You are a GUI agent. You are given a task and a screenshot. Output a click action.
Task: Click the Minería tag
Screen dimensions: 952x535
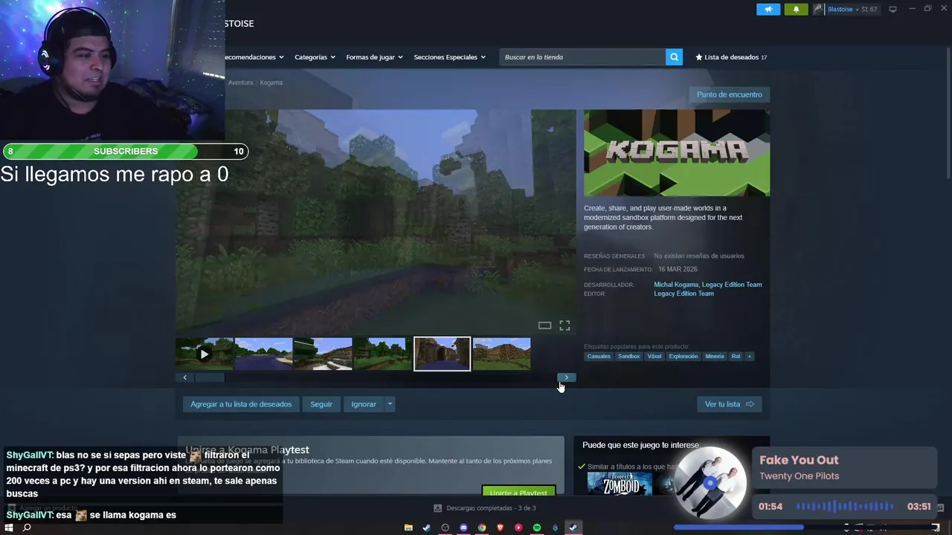pos(714,357)
